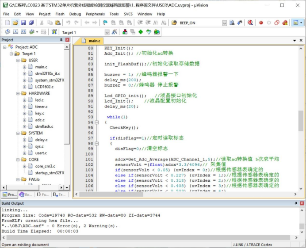This screenshot has width=306, height=248.
Task: Select adc.c in project tree
Action: click(x=40, y=120)
